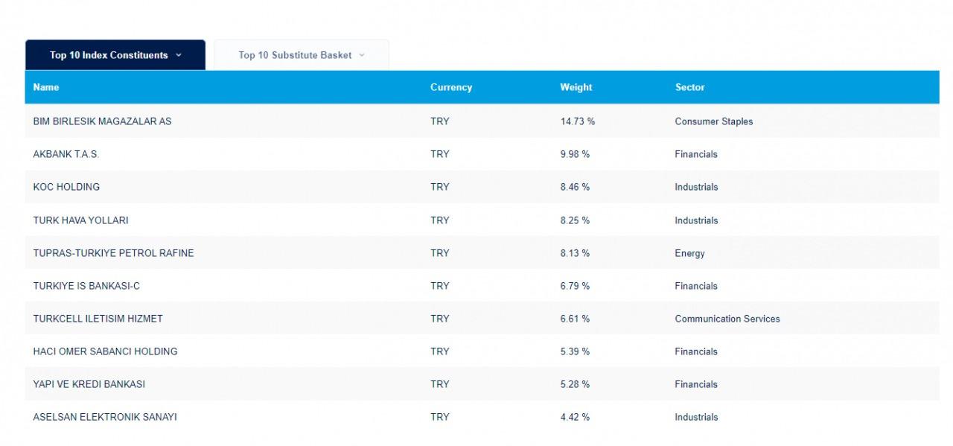The width and height of the screenshot is (953, 446).
Task: Select the TUPRAS-TURKIYE PETROL RAFINE name
Action: (113, 253)
